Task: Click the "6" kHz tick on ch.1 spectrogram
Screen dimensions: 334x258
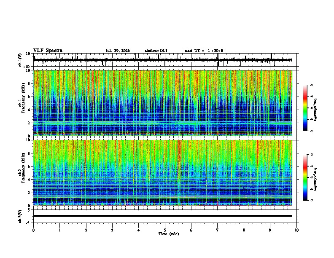Action: pyautogui.click(x=29, y=97)
